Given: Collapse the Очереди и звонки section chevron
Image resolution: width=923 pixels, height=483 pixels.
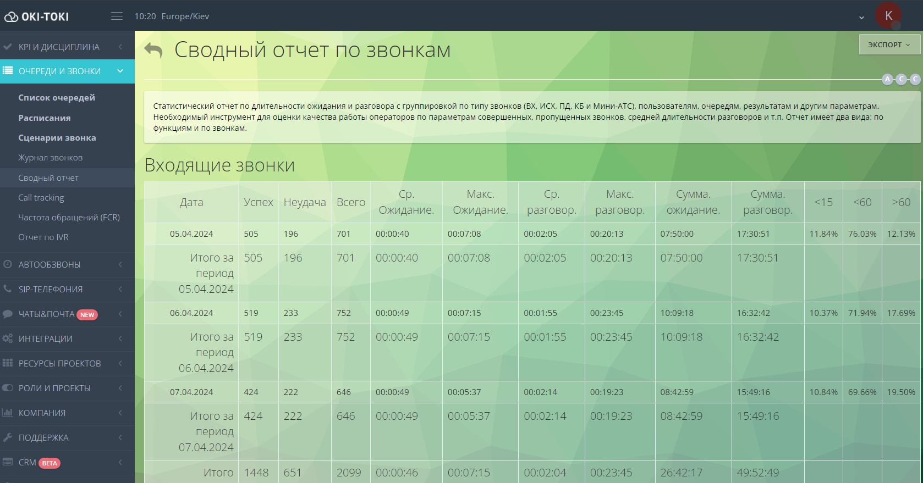Looking at the screenshot, I should pyautogui.click(x=120, y=71).
